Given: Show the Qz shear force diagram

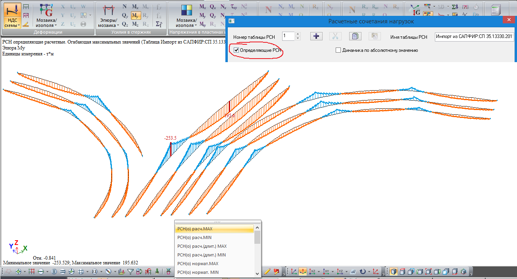Looking at the screenshot, I should tap(125, 25).
